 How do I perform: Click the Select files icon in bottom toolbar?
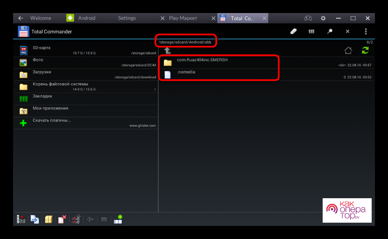[21, 219]
